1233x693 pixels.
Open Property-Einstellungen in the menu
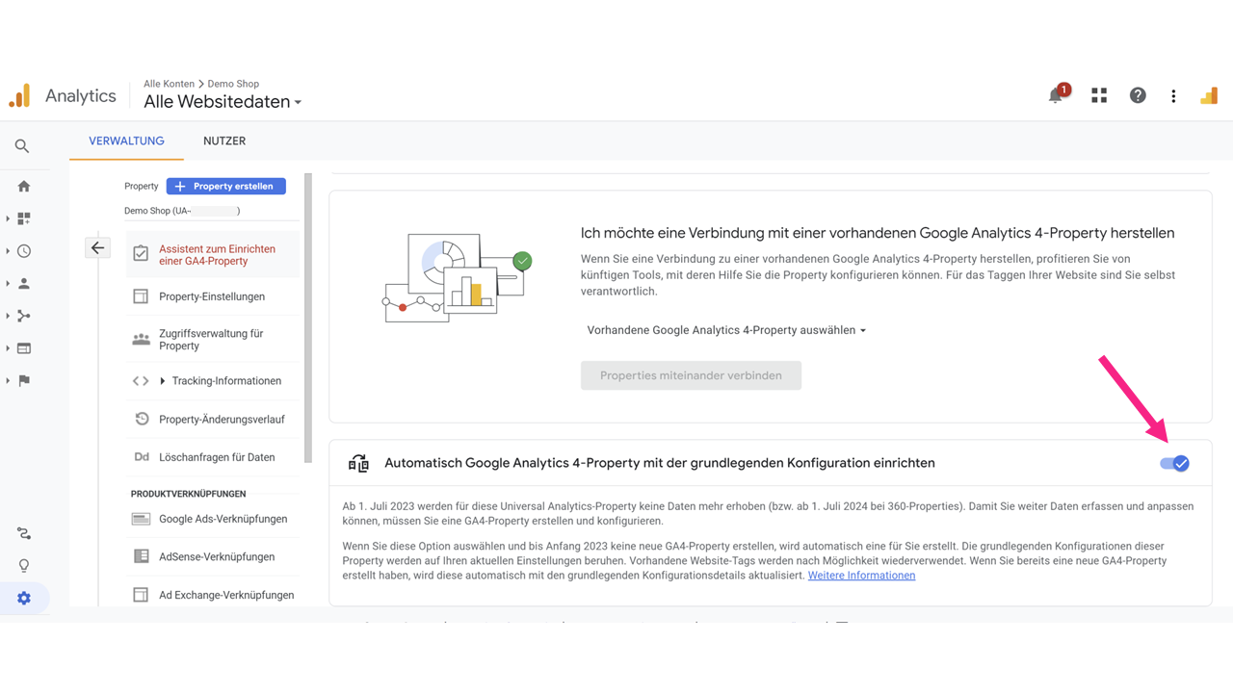(212, 296)
